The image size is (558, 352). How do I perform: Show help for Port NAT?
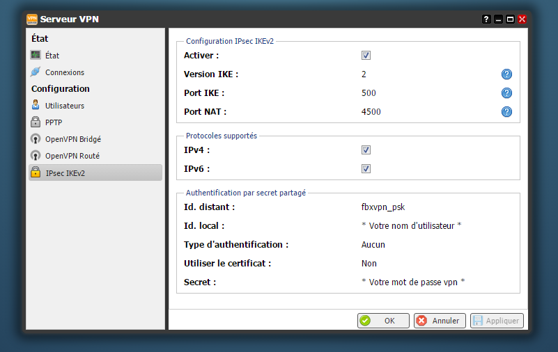click(x=506, y=112)
